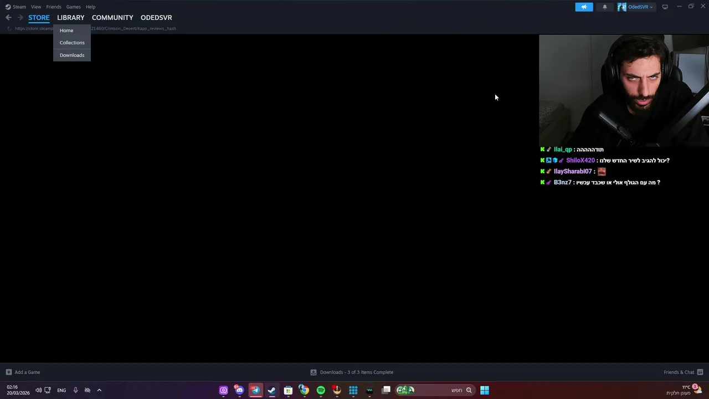Image resolution: width=709 pixels, height=399 pixels.
Task: Click username IlaySharabi07 in chat overlay
Action: click(x=573, y=172)
